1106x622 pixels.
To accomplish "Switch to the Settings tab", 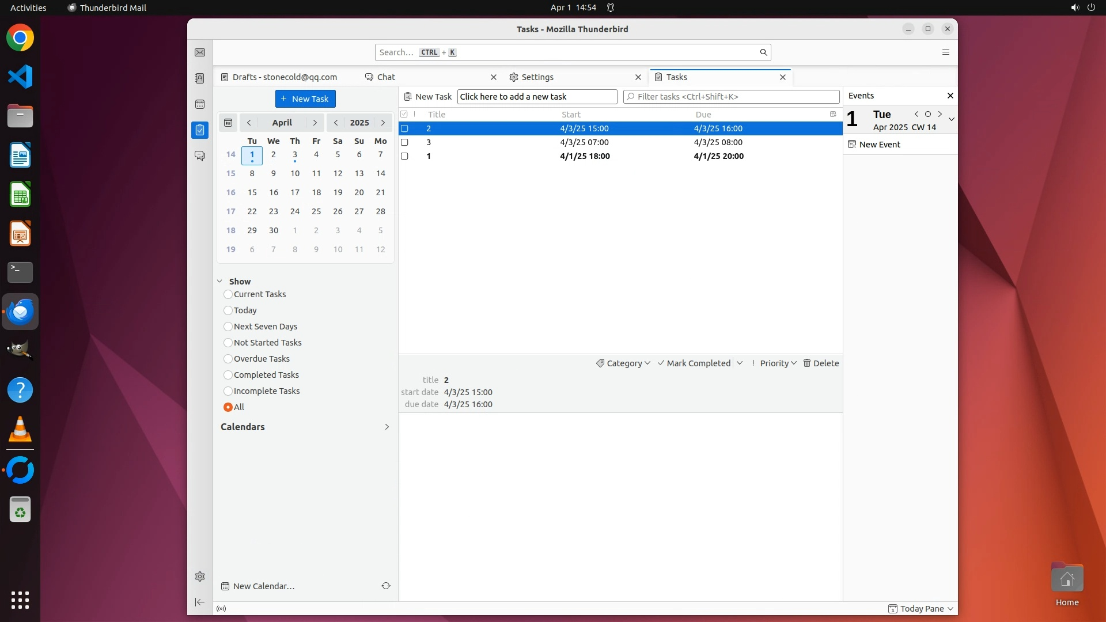I will click(537, 77).
